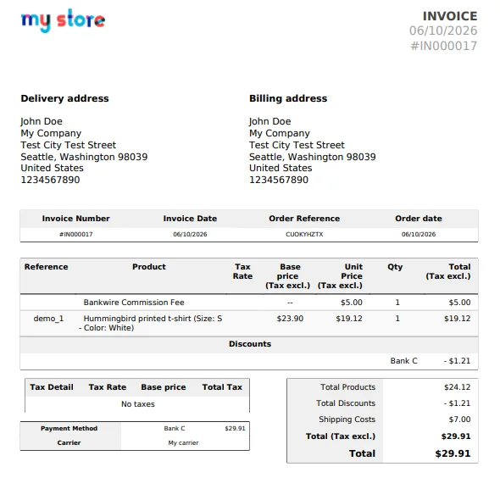Click the Payment Method label
This screenshot has height=500, width=500.
coord(69,428)
